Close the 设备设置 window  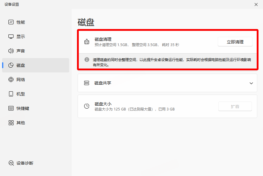(x=256, y=4)
